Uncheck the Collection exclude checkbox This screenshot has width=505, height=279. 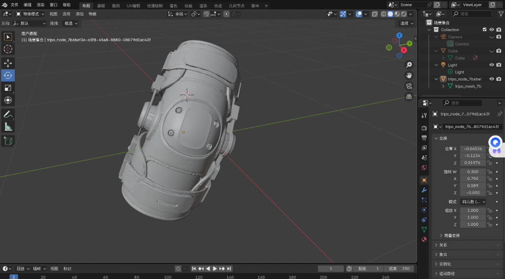(x=484, y=30)
